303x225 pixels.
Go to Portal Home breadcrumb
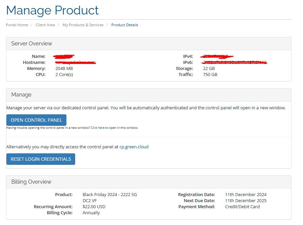tap(17, 25)
